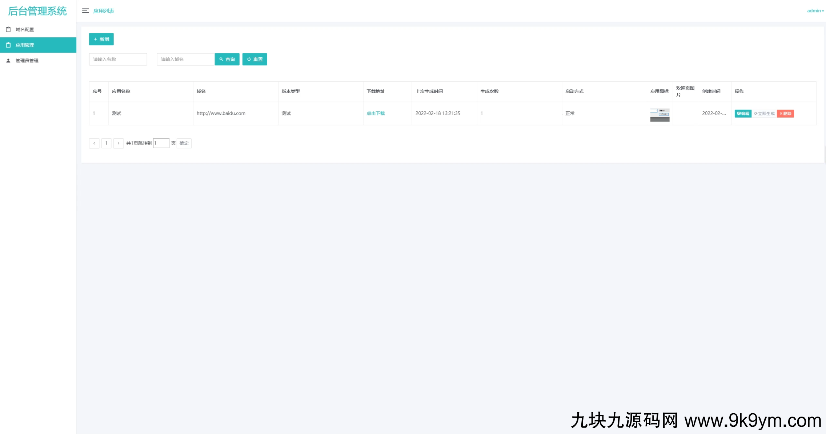
Task: Click the 编辑 edit button in row 1
Action: pyautogui.click(x=743, y=114)
